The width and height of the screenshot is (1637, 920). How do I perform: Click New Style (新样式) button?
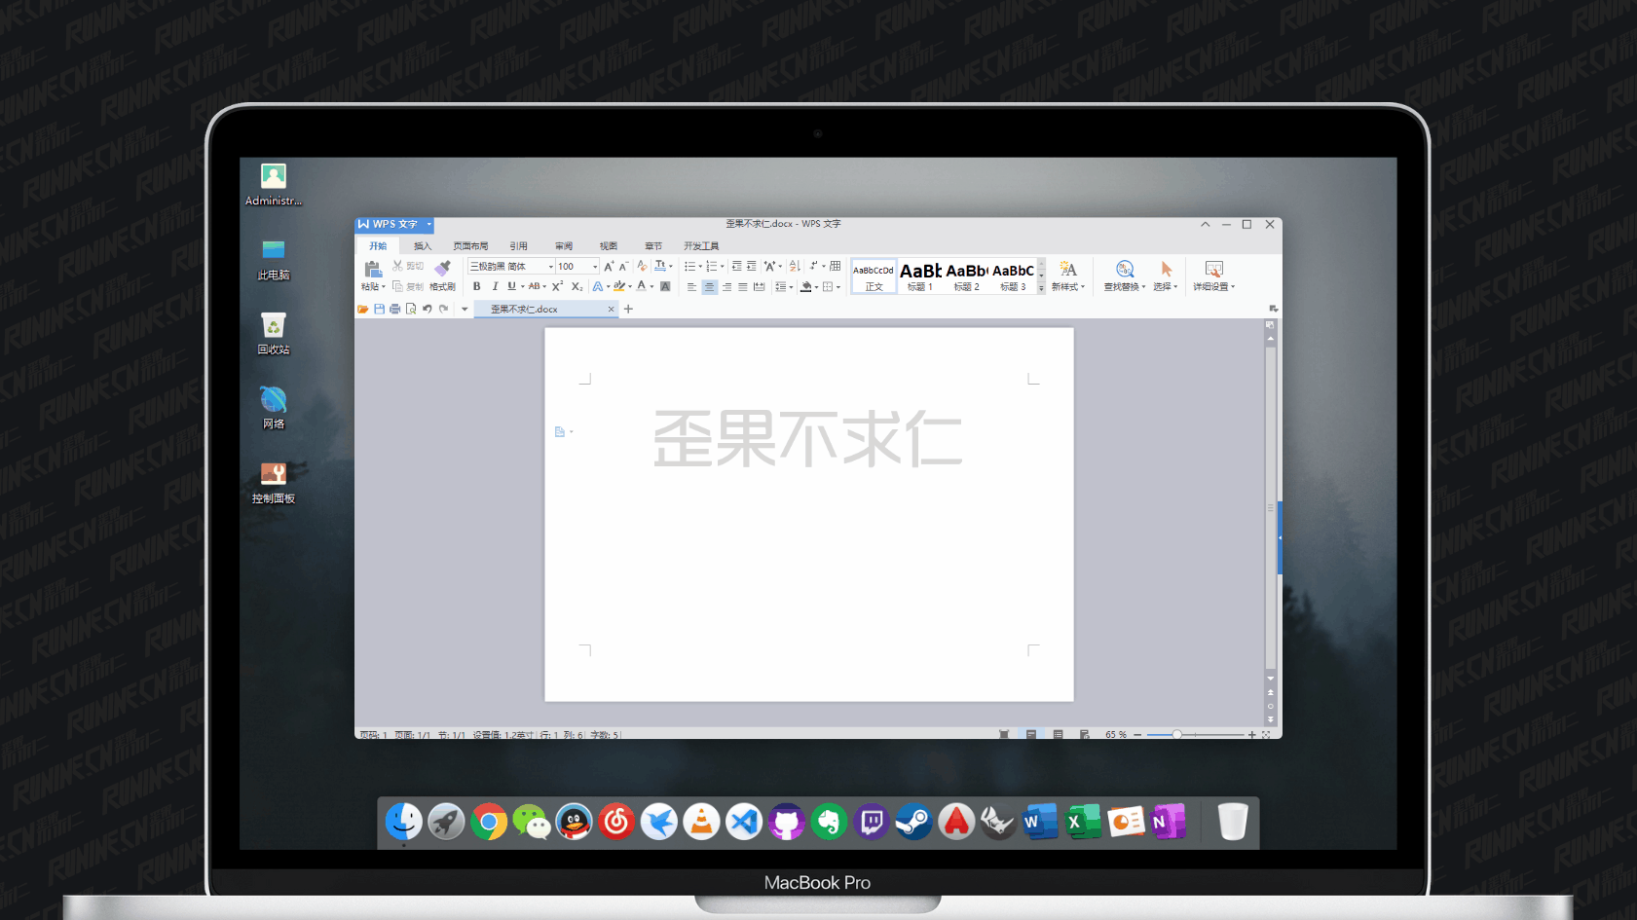tap(1067, 276)
